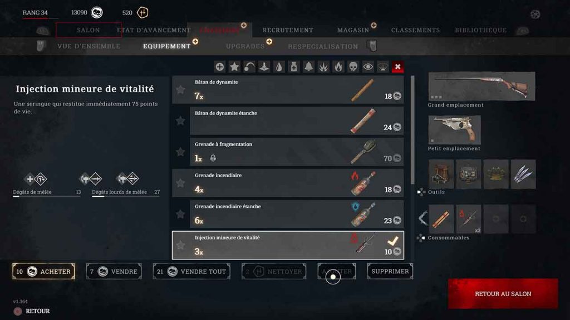Select the bell filter icon

click(308, 67)
